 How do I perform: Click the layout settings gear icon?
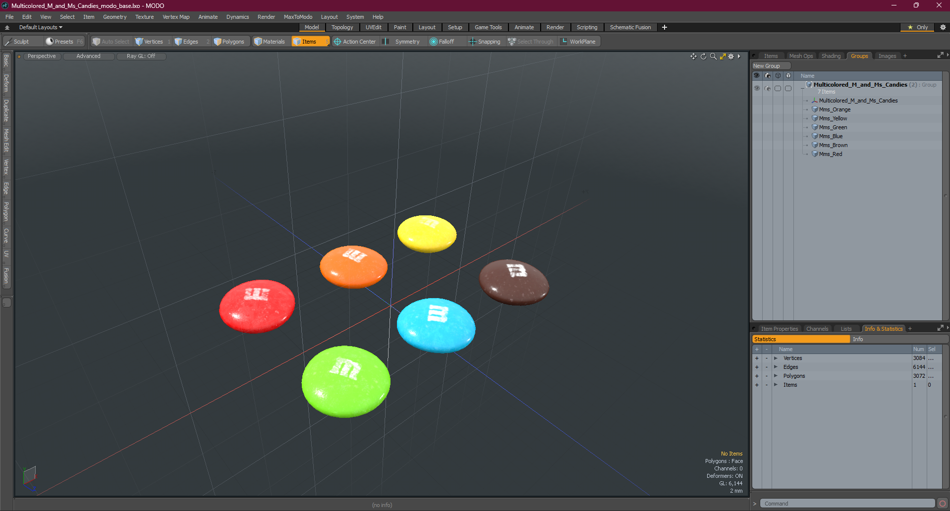pyautogui.click(x=943, y=27)
